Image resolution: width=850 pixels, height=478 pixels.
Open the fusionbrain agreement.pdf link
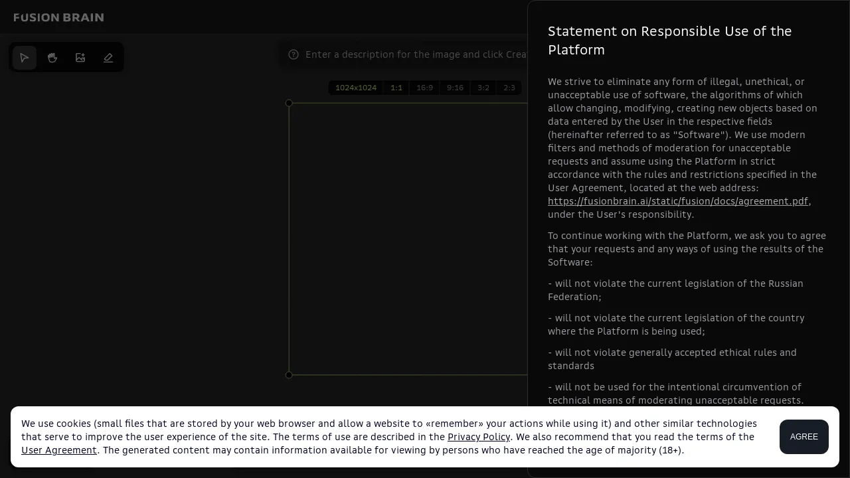(678, 201)
